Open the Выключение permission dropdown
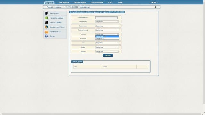 (107, 26)
